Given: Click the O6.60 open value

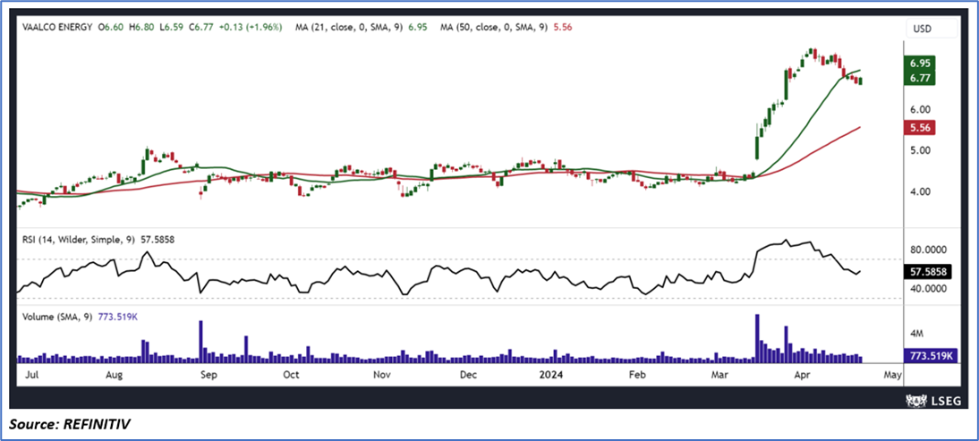Looking at the screenshot, I should [x=112, y=28].
